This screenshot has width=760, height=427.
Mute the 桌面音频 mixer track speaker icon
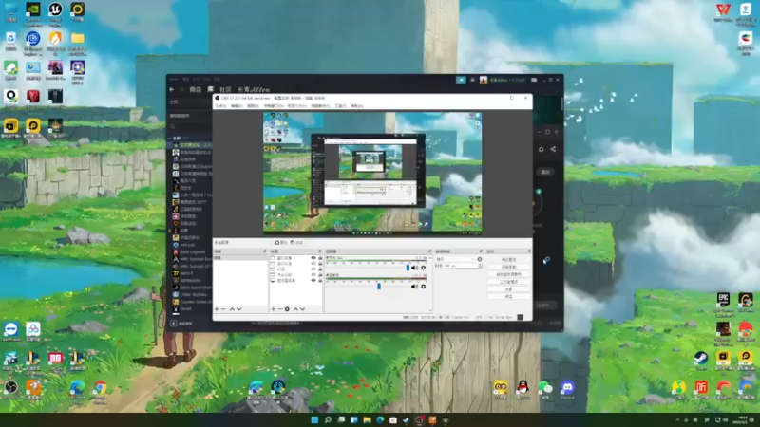click(x=414, y=287)
